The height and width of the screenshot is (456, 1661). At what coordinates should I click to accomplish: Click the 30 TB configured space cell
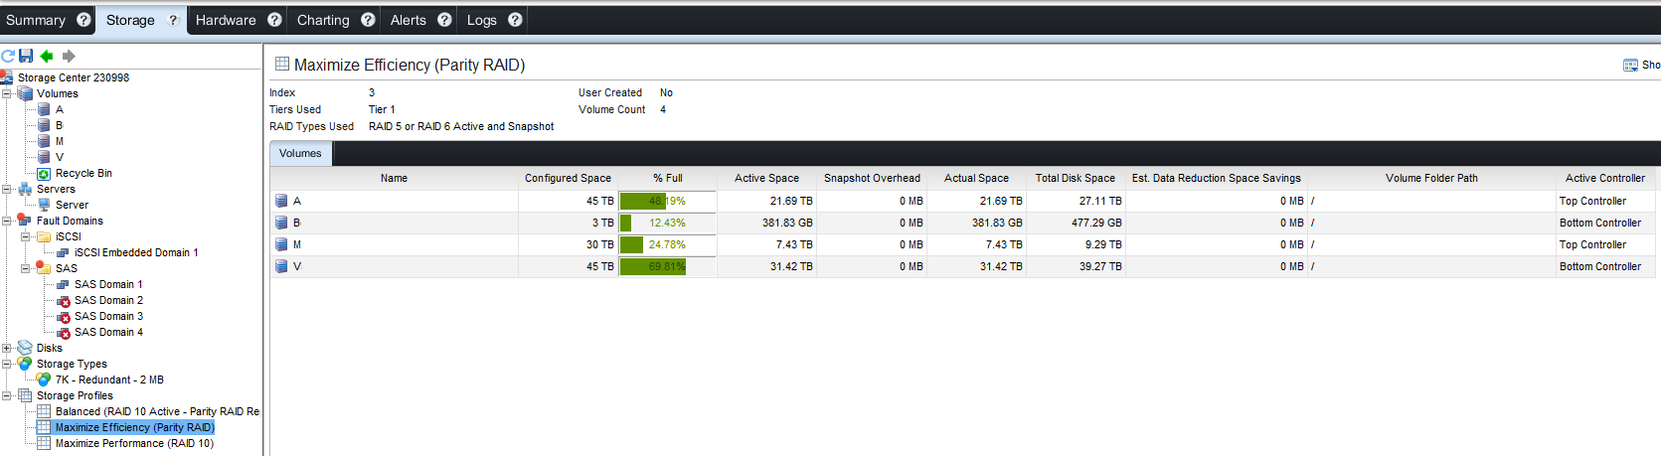tap(568, 244)
